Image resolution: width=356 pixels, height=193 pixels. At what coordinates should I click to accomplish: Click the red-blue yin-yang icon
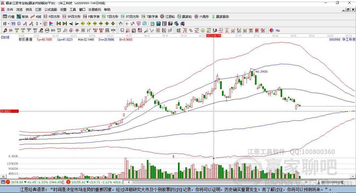tap(272, 30)
